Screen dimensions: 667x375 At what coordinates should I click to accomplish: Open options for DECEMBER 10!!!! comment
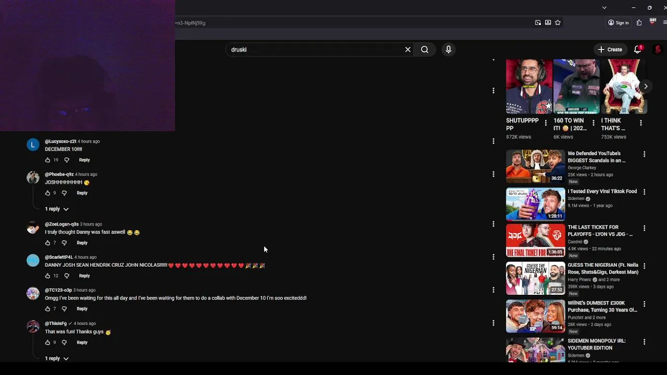(493, 141)
